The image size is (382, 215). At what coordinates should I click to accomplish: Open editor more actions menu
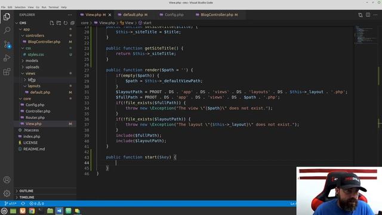(375, 15)
